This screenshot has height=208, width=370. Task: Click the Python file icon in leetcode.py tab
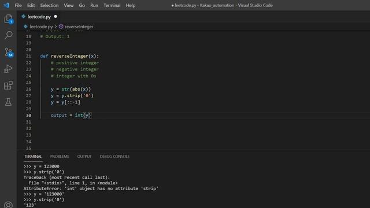pyautogui.click(x=23, y=17)
